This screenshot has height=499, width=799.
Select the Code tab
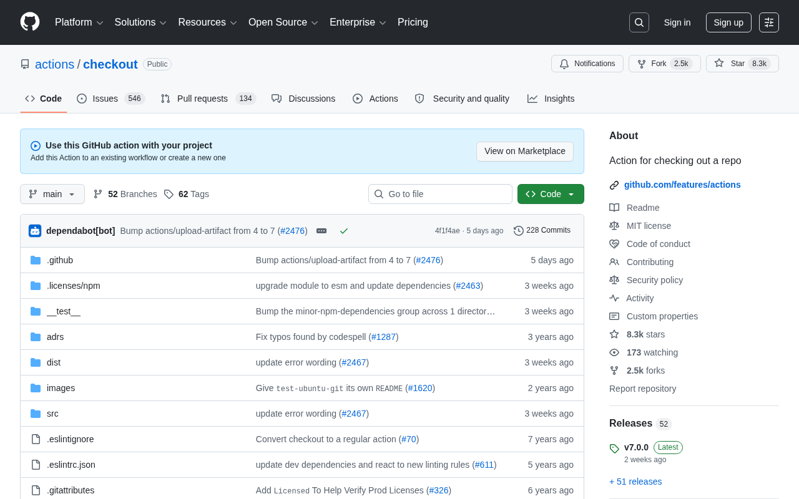(44, 99)
